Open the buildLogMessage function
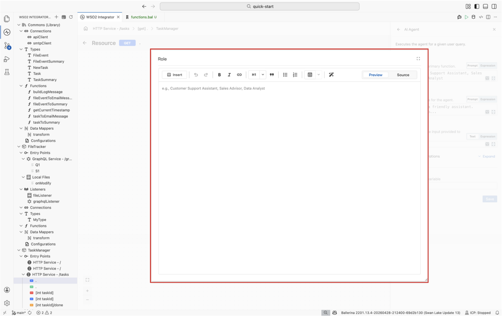The width and height of the screenshot is (503, 317). tap(48, 92)
